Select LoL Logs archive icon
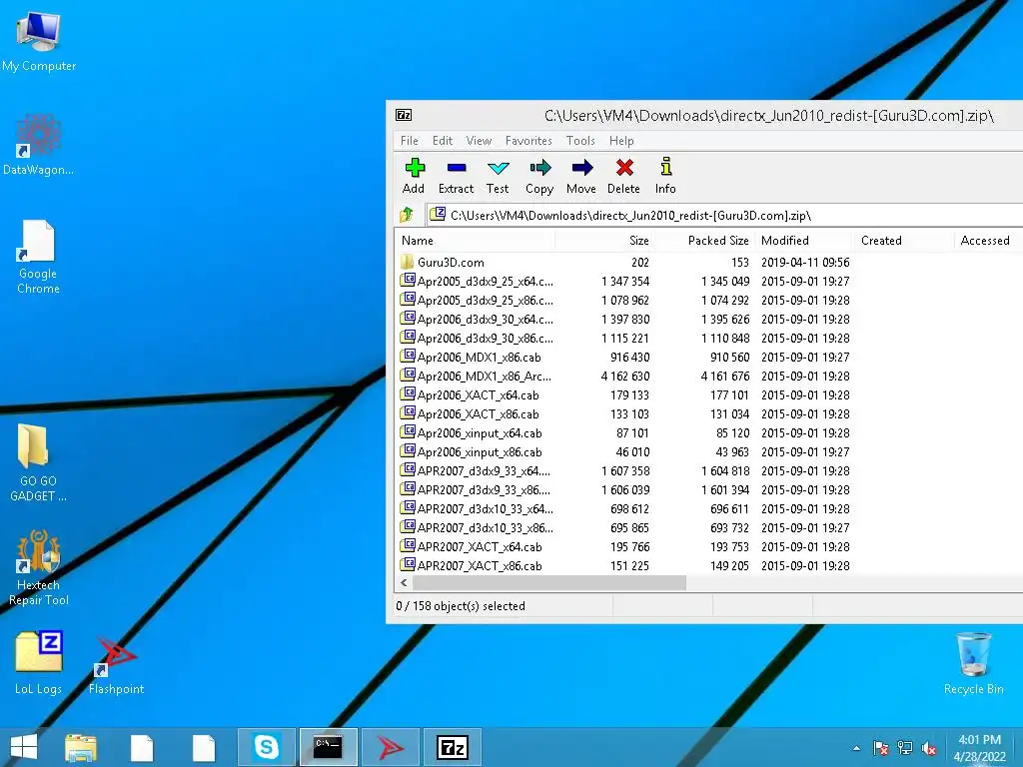The height and width of the screenshot is (767, 1023). (39, 662)
